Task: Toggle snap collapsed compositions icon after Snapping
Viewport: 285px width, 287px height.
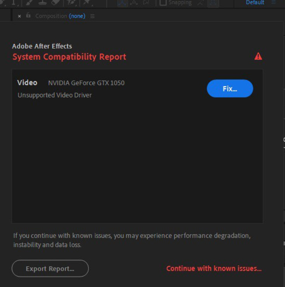Action: (213, 3)
